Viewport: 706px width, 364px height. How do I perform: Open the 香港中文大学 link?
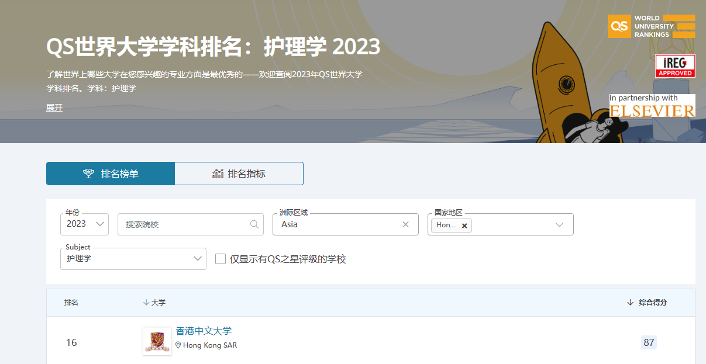pos(204,331)
